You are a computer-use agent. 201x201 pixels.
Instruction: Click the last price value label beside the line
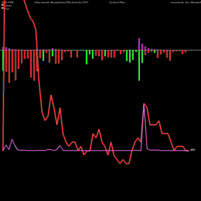193,150
